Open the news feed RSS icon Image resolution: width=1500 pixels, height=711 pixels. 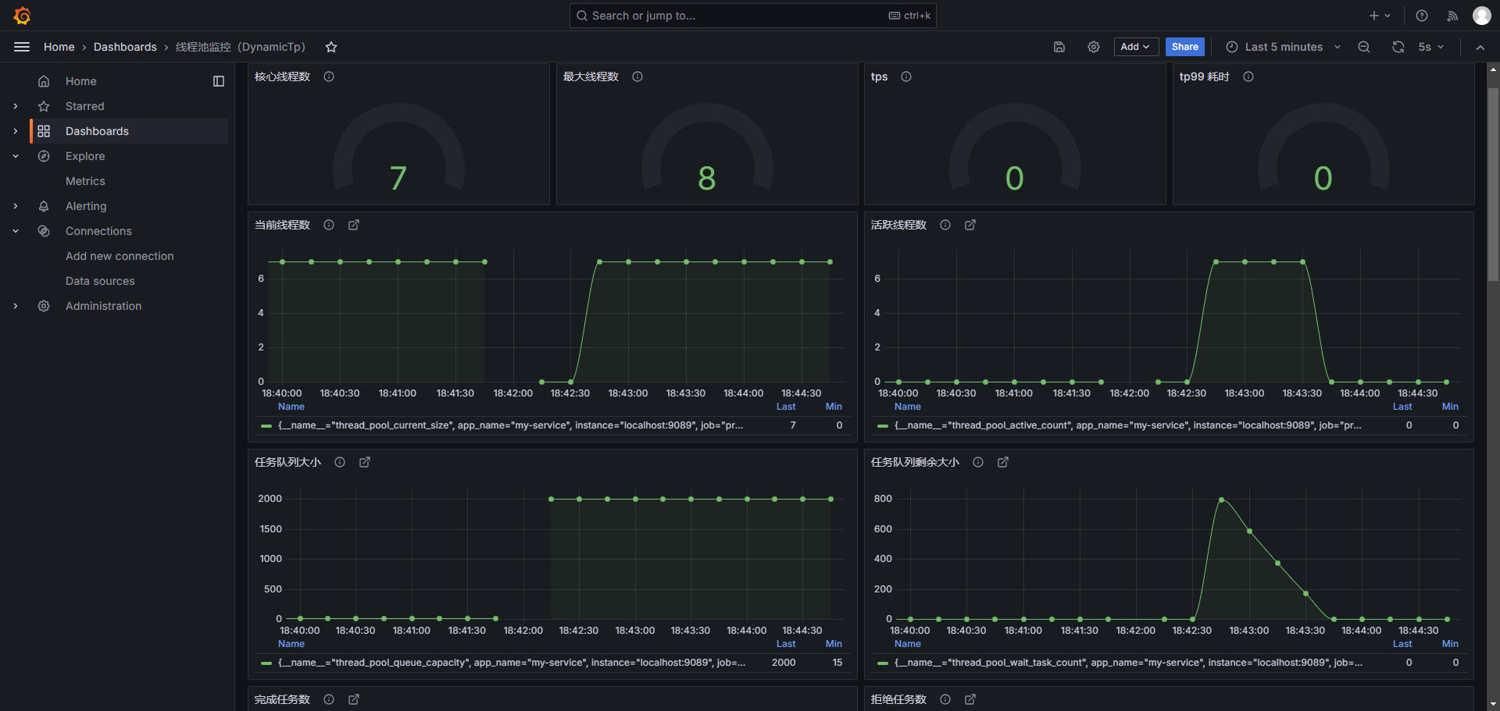[1452, 16]
